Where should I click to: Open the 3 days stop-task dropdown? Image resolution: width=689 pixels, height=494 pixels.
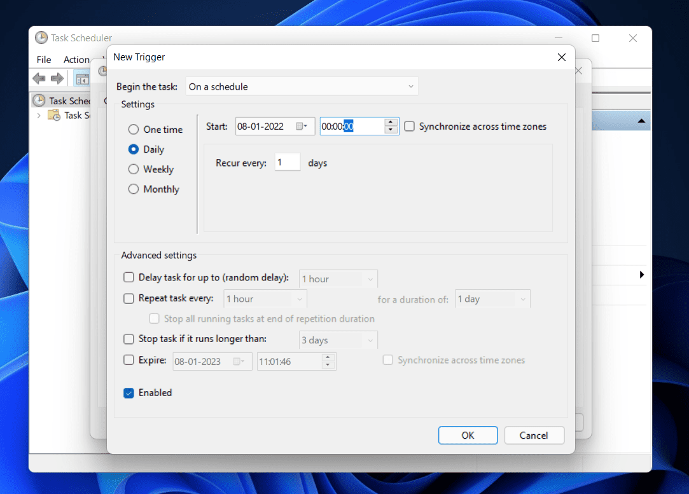(x=338, y=340)
